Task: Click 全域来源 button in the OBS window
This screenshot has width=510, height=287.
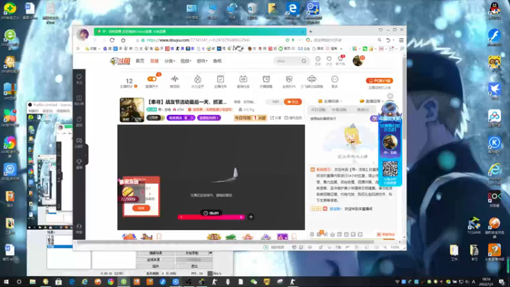Action: click(x=156, y=260)
